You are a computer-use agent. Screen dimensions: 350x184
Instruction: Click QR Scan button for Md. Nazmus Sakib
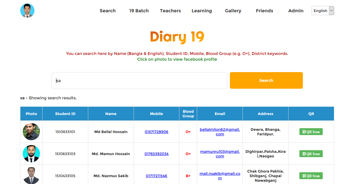click(311, 176)
